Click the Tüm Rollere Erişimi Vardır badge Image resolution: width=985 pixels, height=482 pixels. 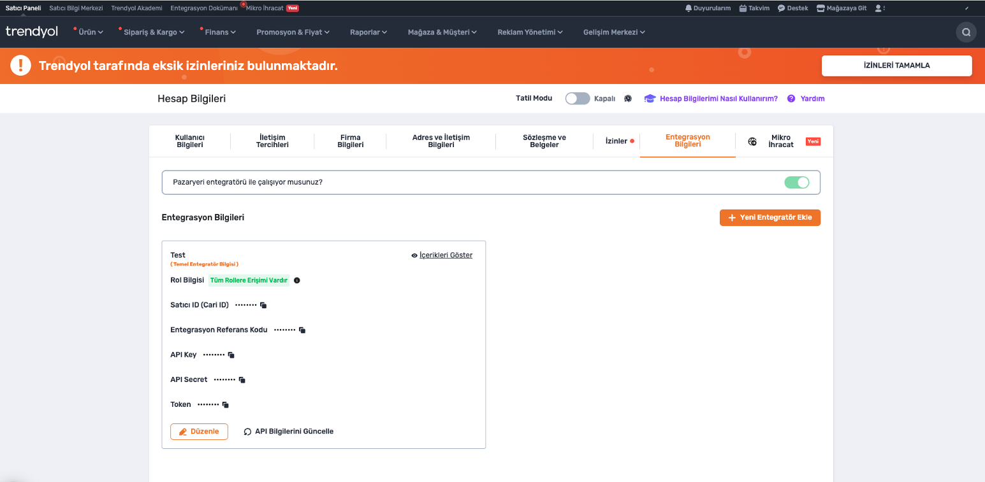[x=249, y=280]
